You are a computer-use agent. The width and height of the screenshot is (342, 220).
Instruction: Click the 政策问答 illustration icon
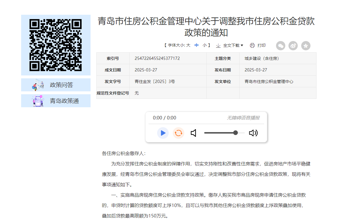[38, 85]
